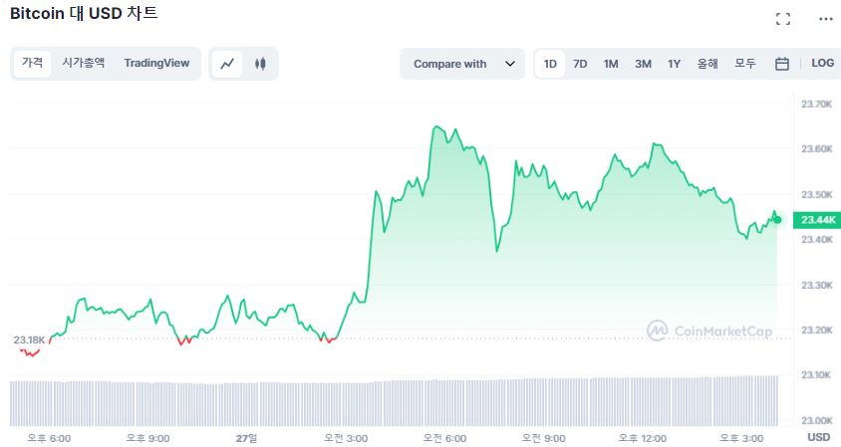This screenshot has width=841, height=447.
Task: Enter fullscreen chart mode
Action: coord(782,19)
